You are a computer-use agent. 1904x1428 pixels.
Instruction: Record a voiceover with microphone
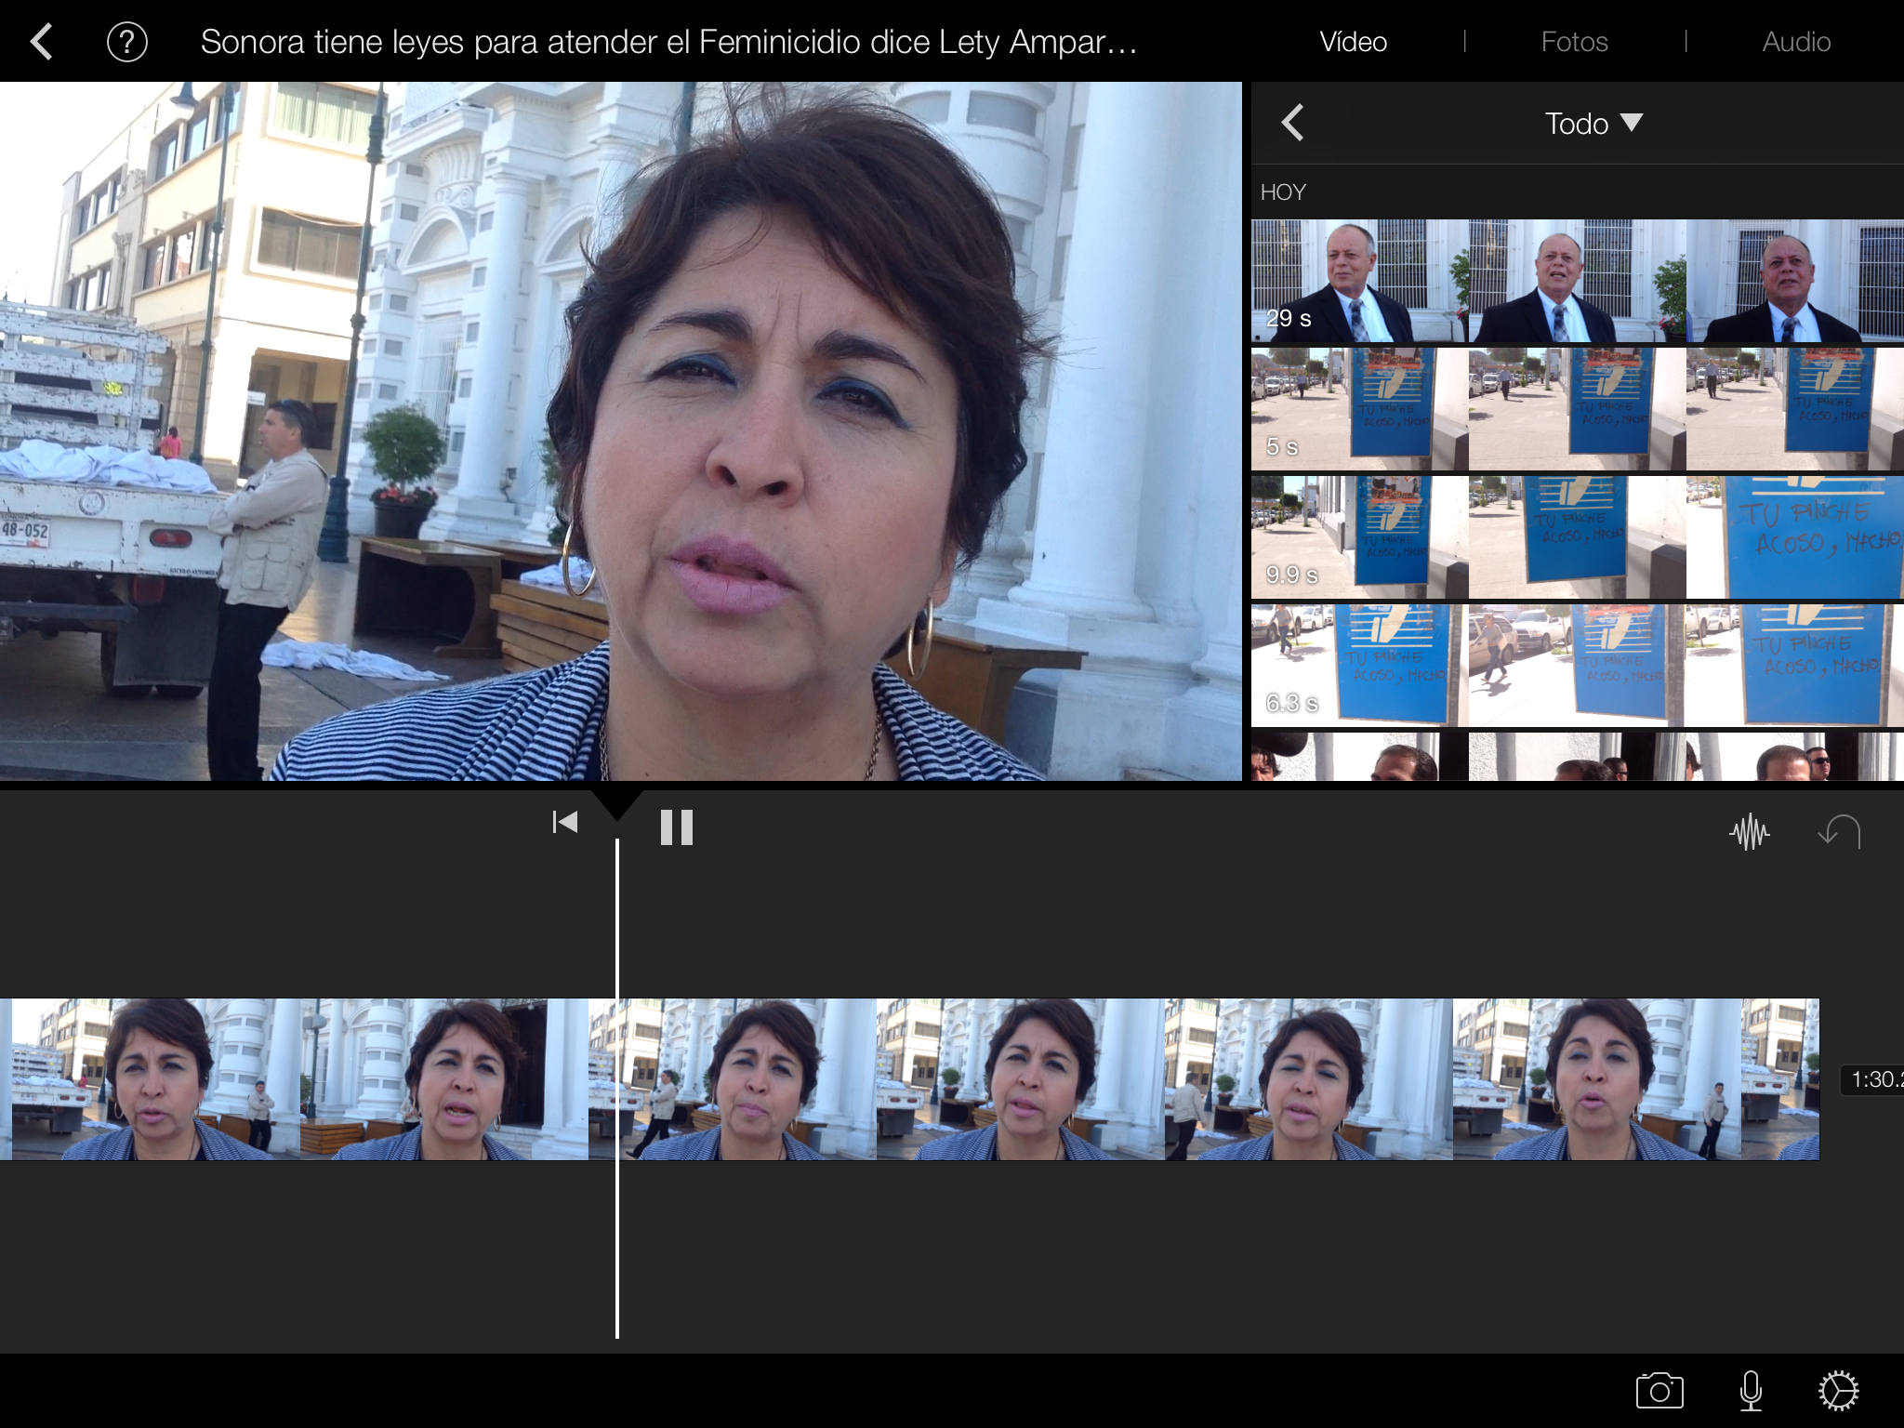[1751, 1391]
